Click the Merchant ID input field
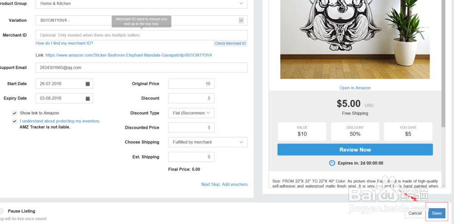This screenshot has width=454, height=224. pos(141,35)
